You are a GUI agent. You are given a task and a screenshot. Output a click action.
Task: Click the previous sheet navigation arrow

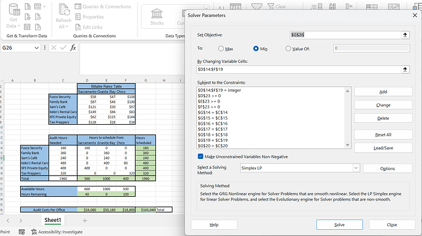tap(8, 220)
